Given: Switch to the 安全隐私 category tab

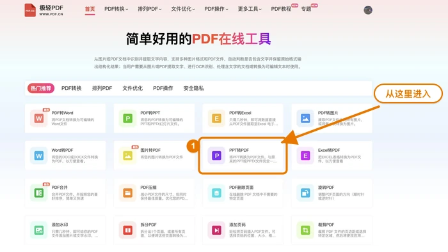Looking at the screenshot, I should pyautogui.click(x=193, y=88).
